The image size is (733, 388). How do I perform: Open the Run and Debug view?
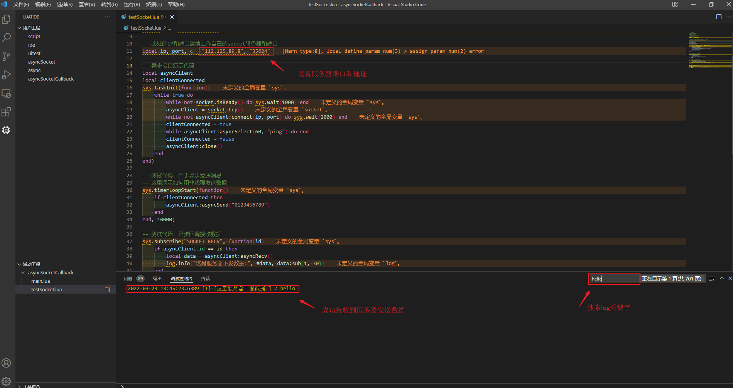point(6,75)
